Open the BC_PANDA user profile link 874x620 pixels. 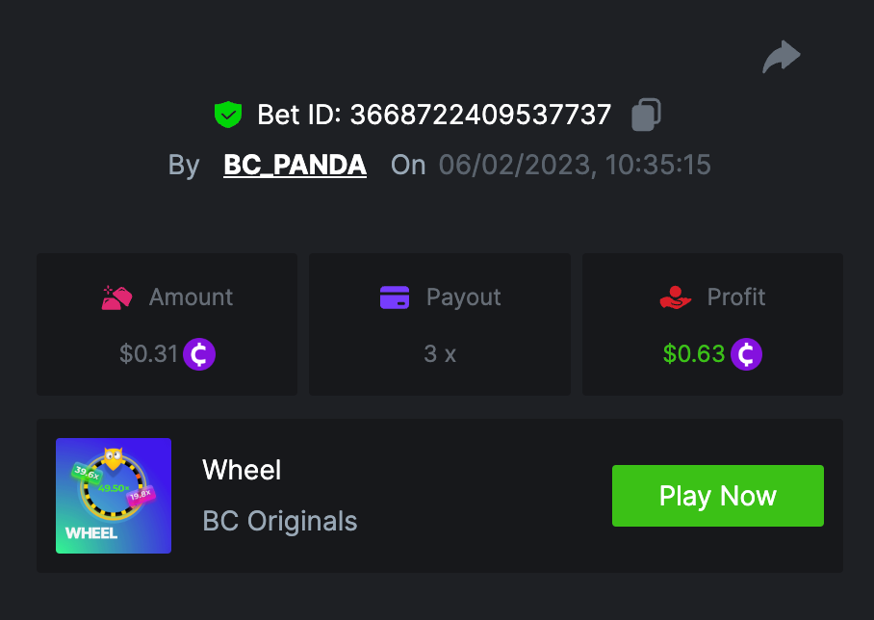(295, 165)
